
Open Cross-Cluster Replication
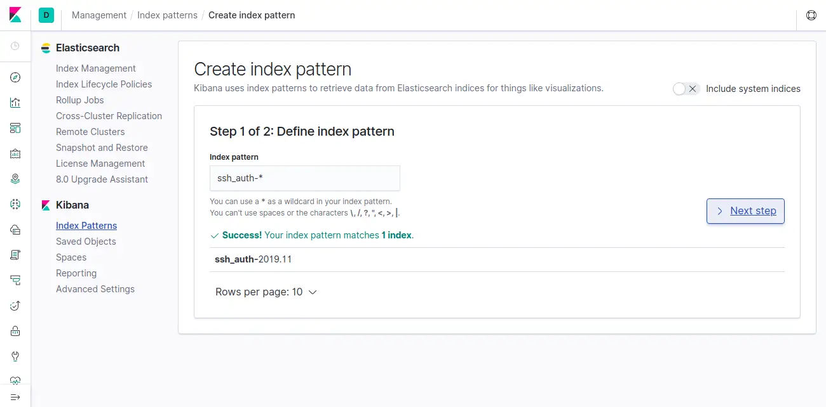(x=109, y=116)
